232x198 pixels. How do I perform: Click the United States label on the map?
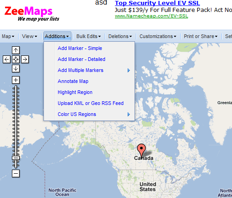(x=148, y=187)
